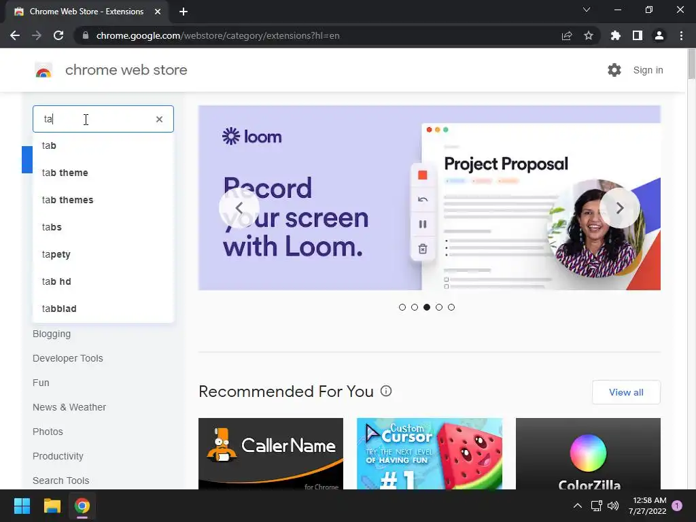Jump to fourth carousel slide dot
696x522 pixels.
pos(439,307)
